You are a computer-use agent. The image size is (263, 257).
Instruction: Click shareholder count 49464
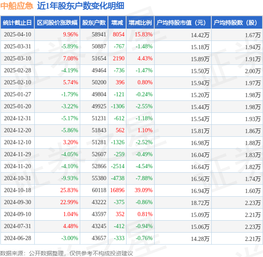point(99,70)
